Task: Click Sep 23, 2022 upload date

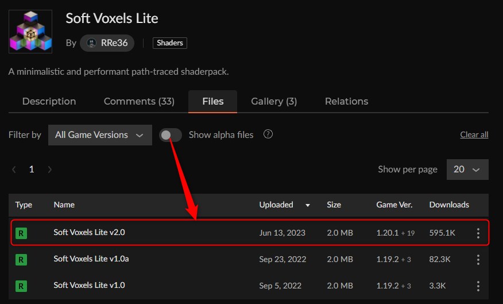Action: pos(283,259)
